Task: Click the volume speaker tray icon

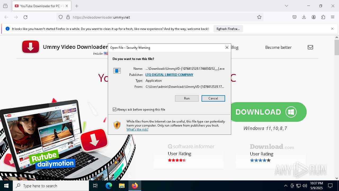Action: pos(305,186)
